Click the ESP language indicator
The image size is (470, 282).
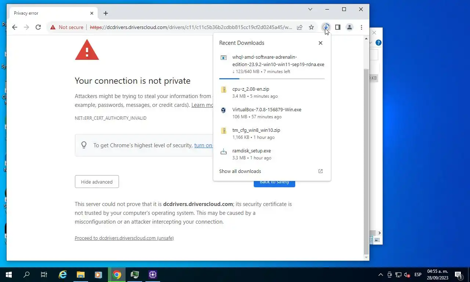point(418,275)
